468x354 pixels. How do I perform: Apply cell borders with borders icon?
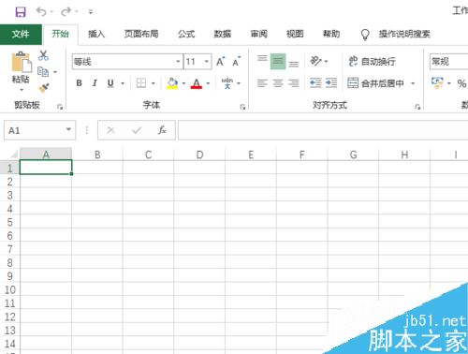point(141,83)
